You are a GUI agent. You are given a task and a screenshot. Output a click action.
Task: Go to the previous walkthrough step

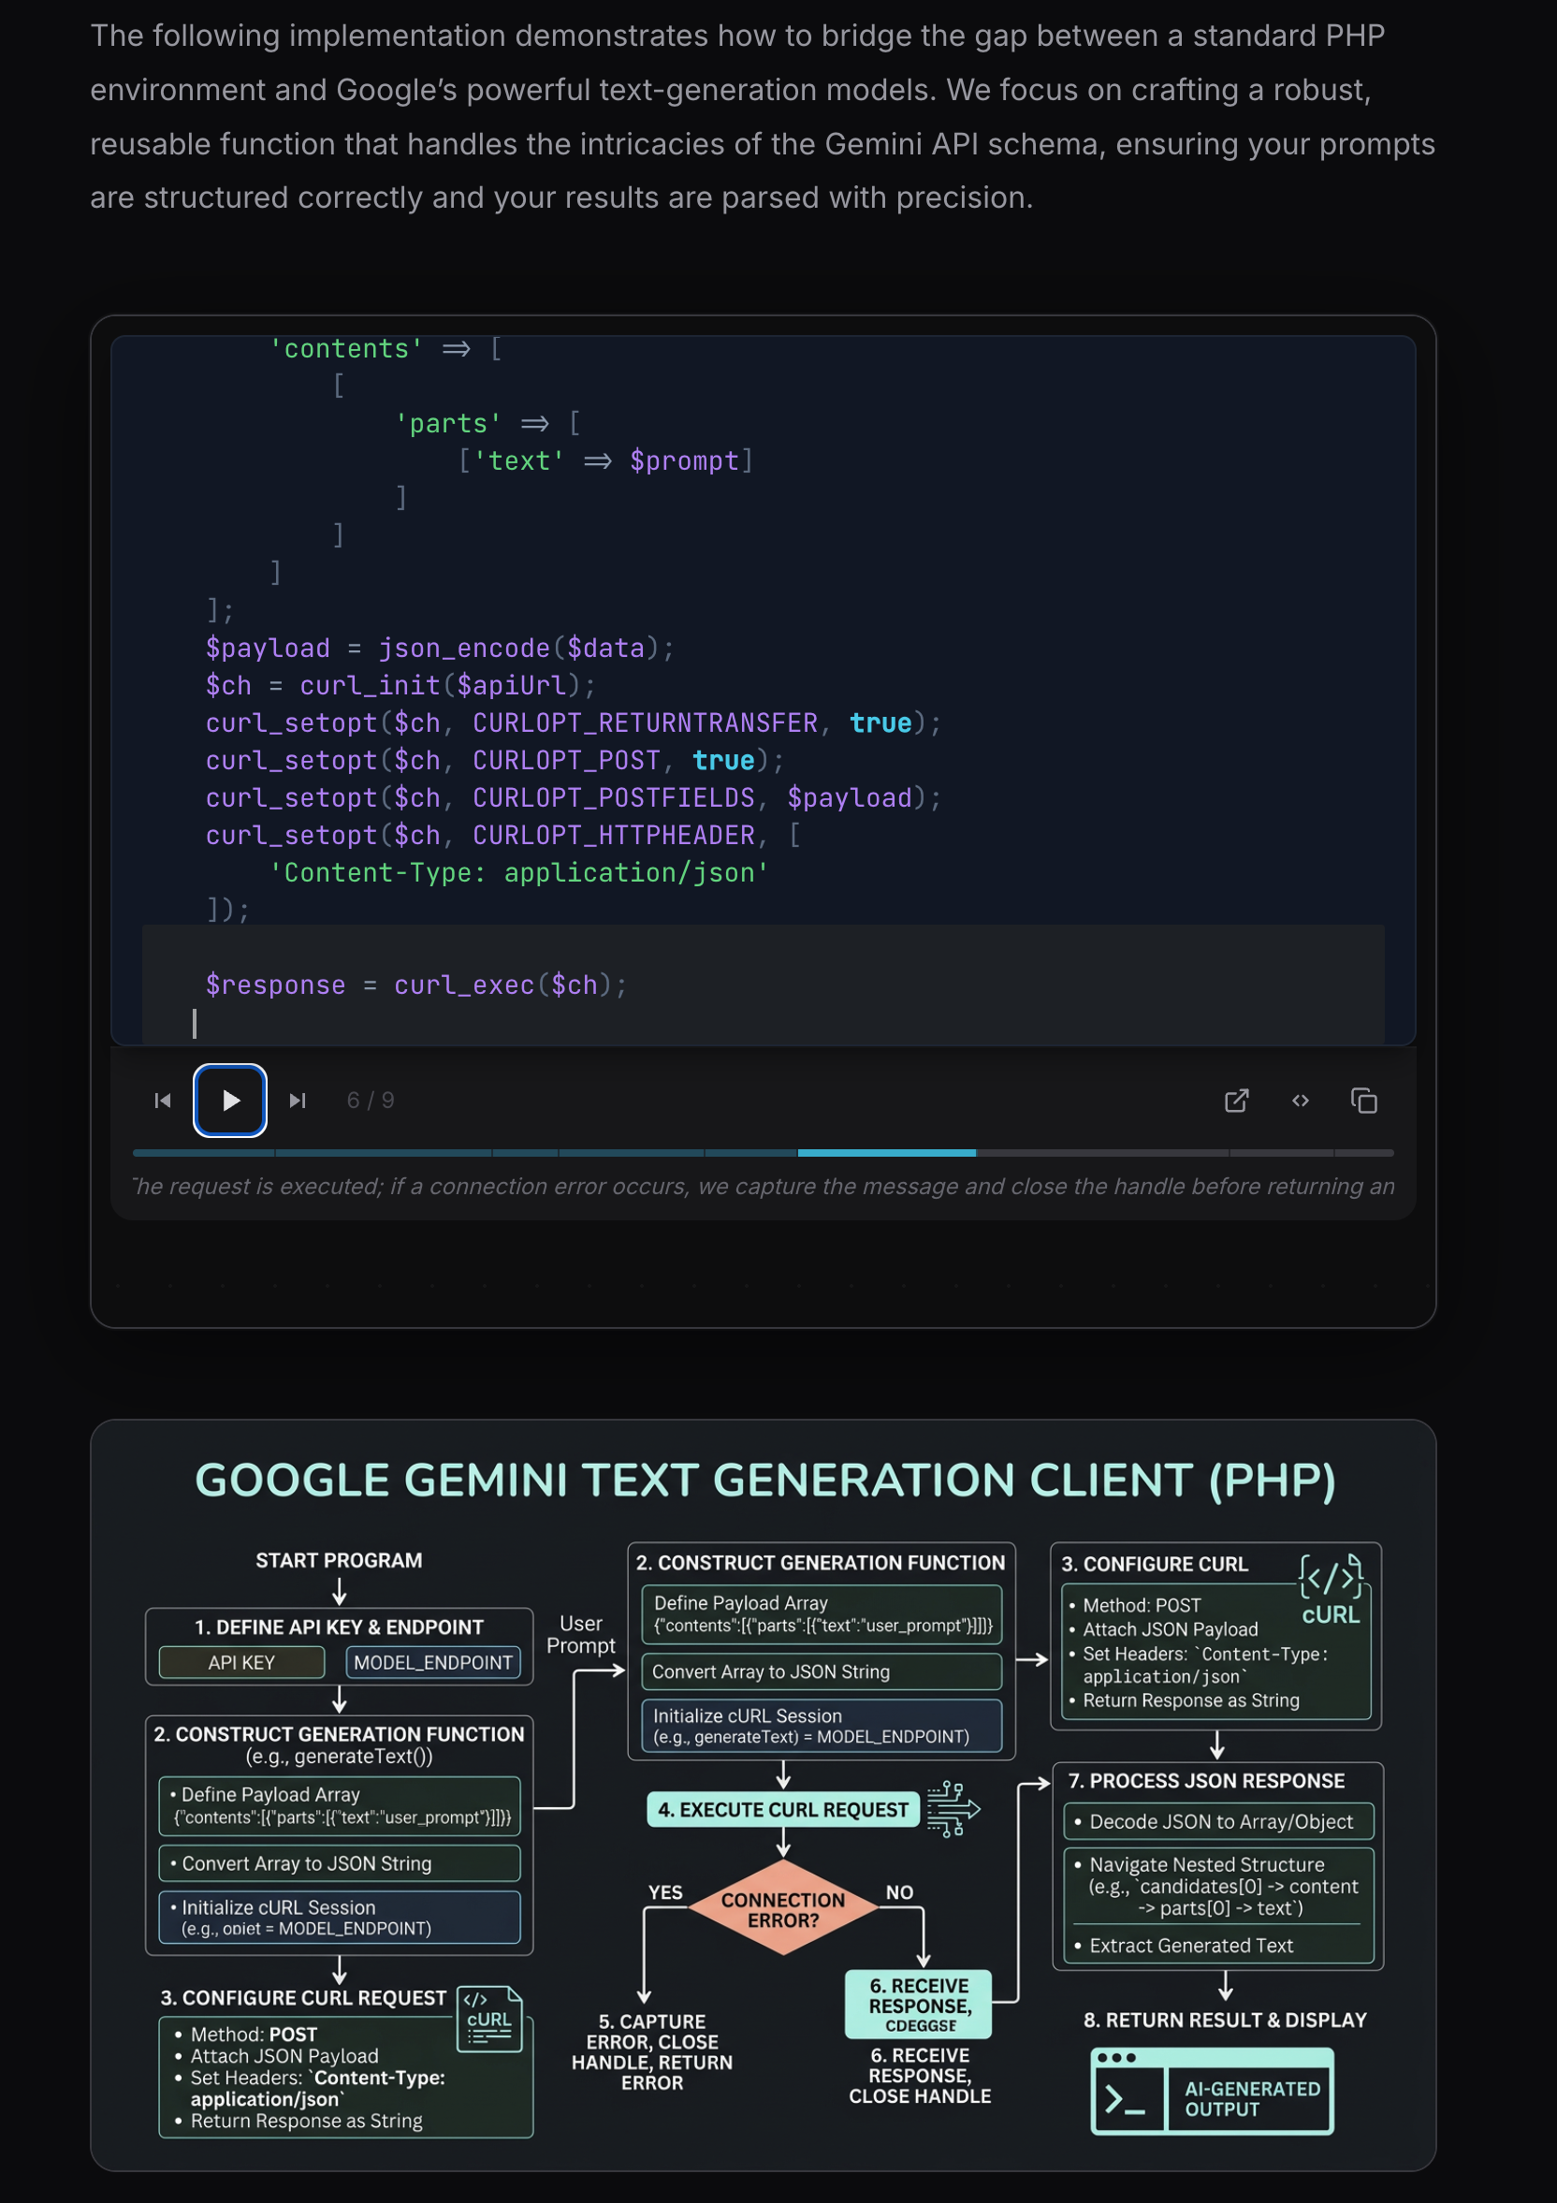[x=163, y=1101]
